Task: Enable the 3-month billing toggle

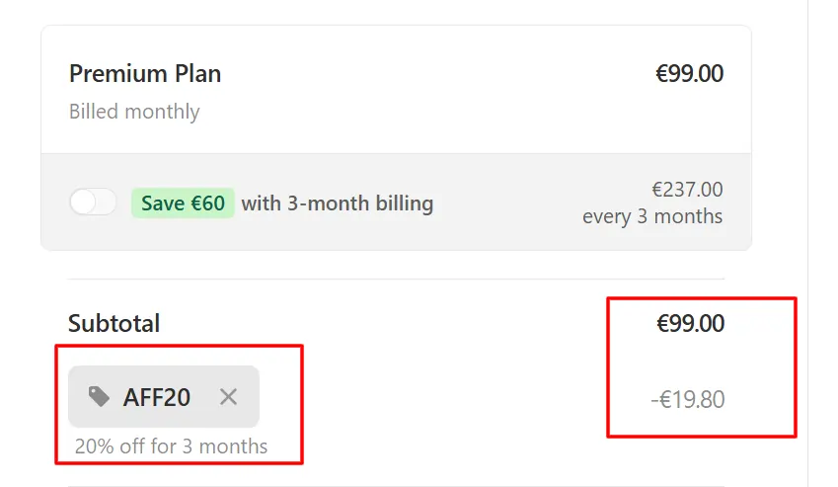Action: [x=93, y=203]
